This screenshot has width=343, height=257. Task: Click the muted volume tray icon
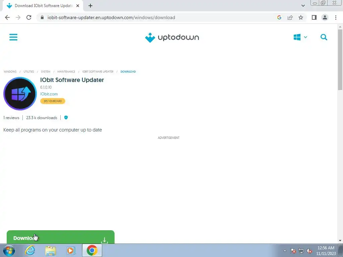tap(309, 251)
